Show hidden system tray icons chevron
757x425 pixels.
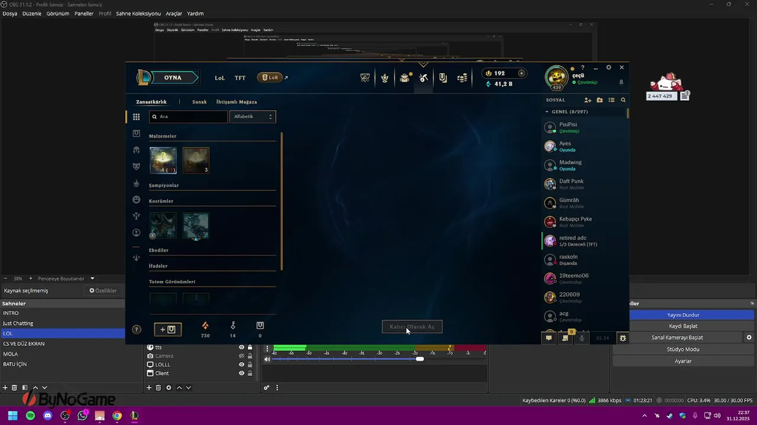[x=645, y=416]
